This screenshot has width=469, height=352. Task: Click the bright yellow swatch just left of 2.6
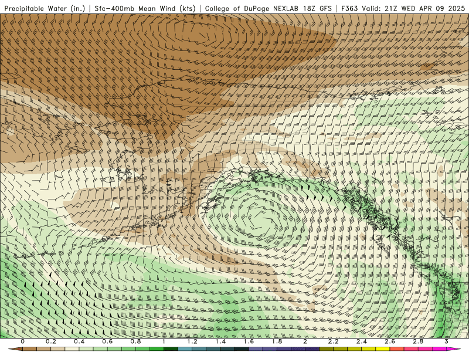click(x=383, y=349)
